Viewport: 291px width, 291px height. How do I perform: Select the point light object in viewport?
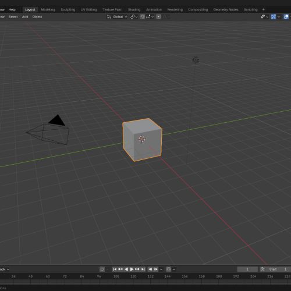[196, 60]
